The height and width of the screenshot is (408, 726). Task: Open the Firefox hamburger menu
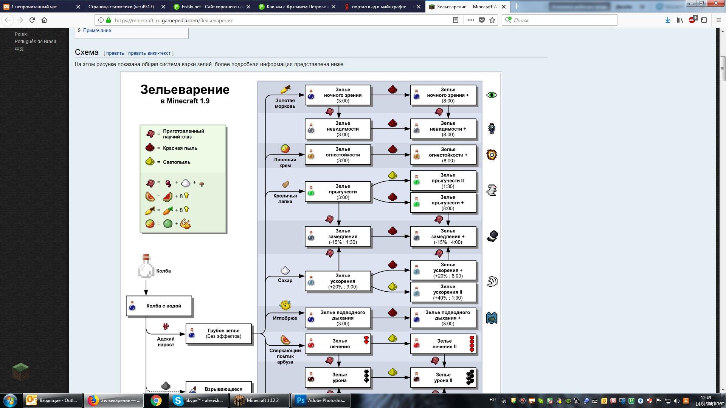pos(719,20)
